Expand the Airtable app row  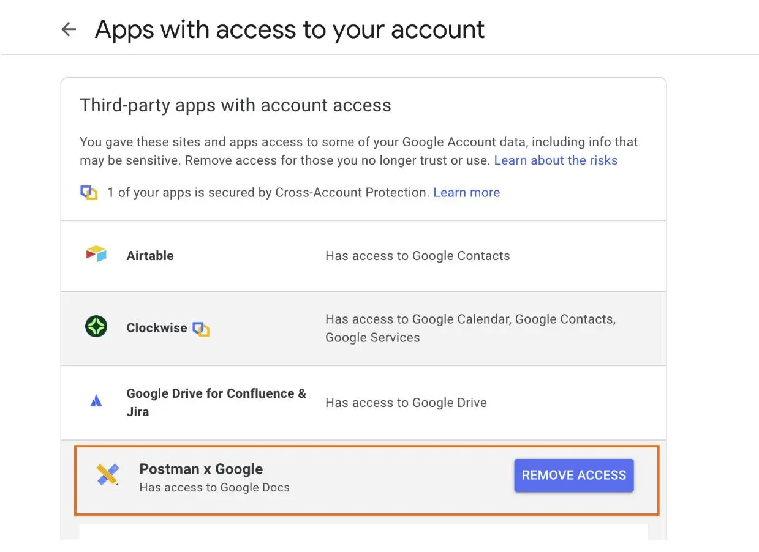point(363,256)
